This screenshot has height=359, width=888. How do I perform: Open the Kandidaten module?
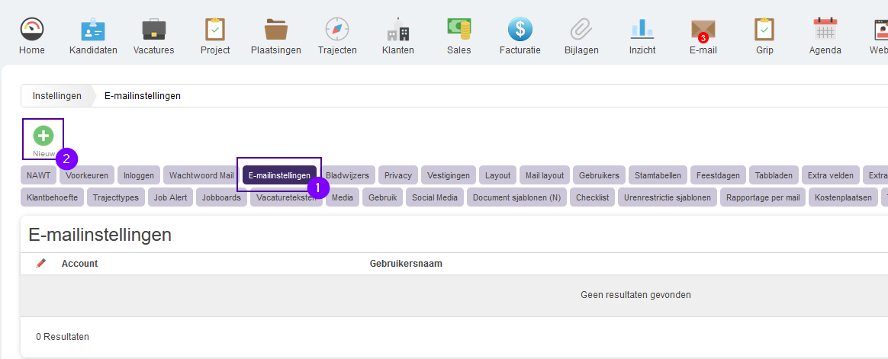click(93, 30)
